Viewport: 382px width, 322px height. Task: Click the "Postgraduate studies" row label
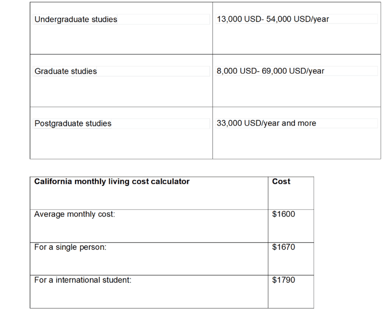click(73, 123)
